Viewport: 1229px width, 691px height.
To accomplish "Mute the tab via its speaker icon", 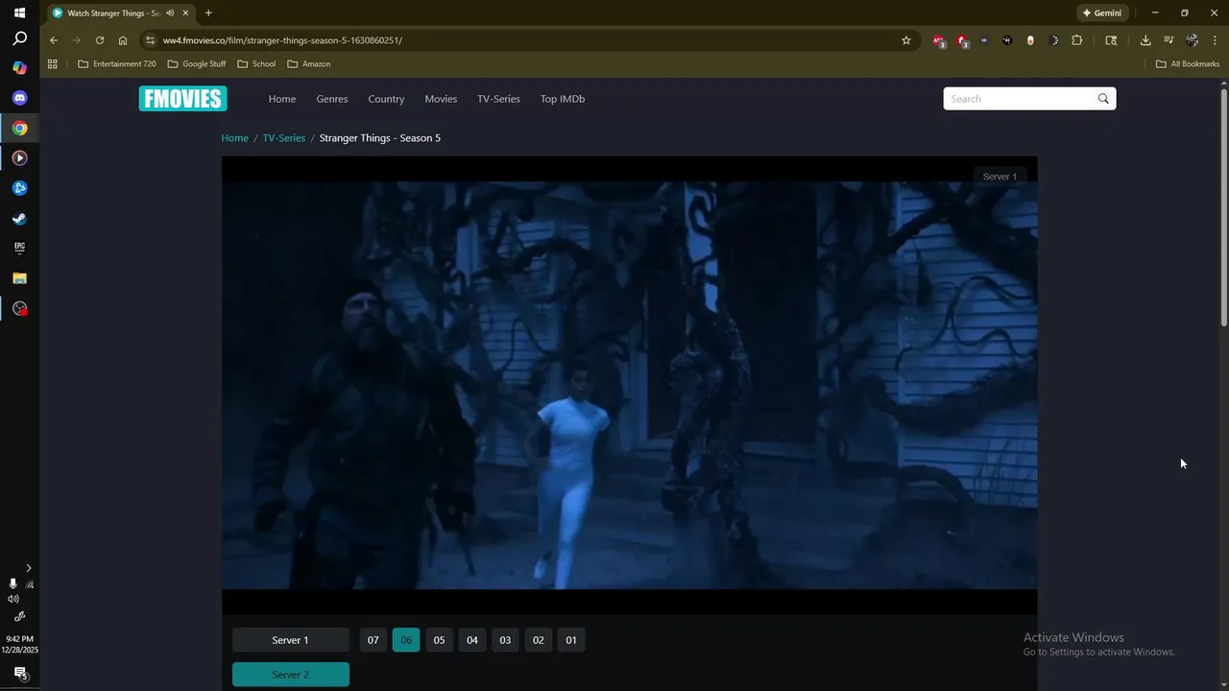I will pos(170,13).
